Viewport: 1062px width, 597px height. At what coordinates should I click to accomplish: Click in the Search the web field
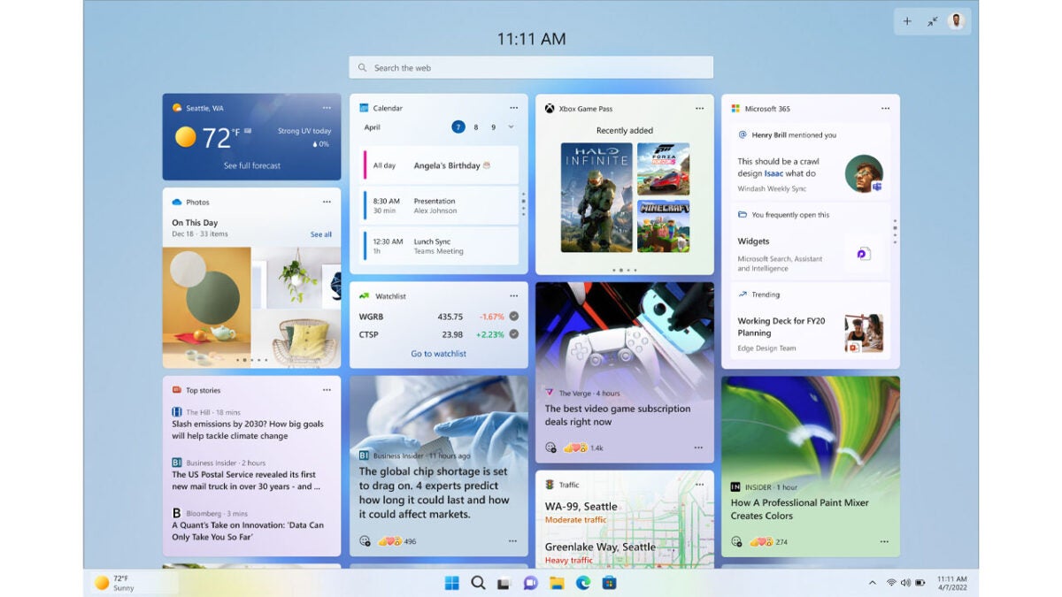[531, 67]
